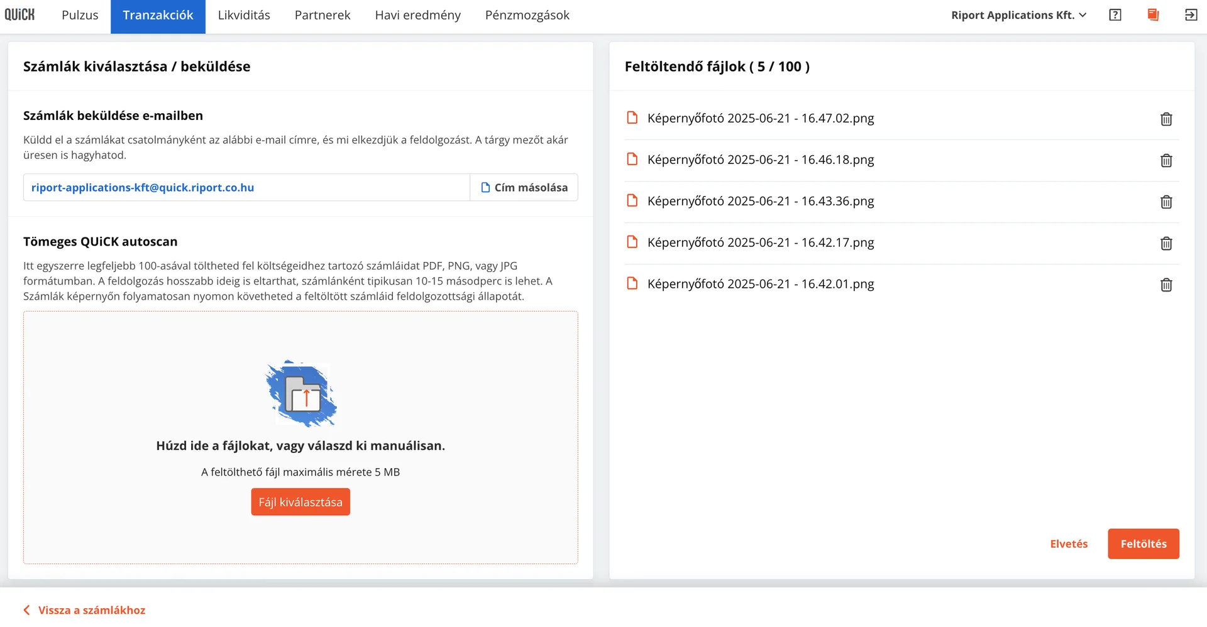This screenshot has width=1207, height=627.
Task: Click the Feltöltés upload button
Action: [x=1144, y=544]
